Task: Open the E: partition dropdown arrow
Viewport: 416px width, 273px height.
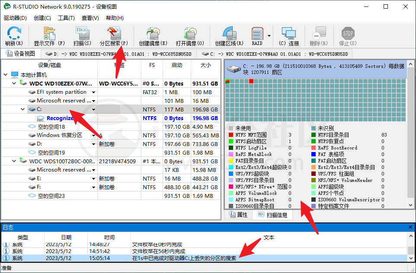Action: (x=94, y=179)
